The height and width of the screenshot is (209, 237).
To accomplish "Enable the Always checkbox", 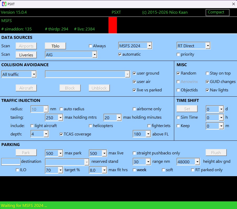I will (90, 46).
